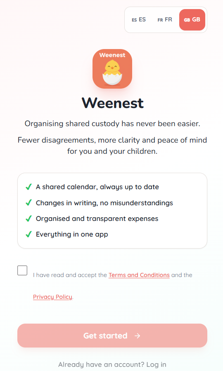Click the 'I have read and accept' label

point(70,275)
